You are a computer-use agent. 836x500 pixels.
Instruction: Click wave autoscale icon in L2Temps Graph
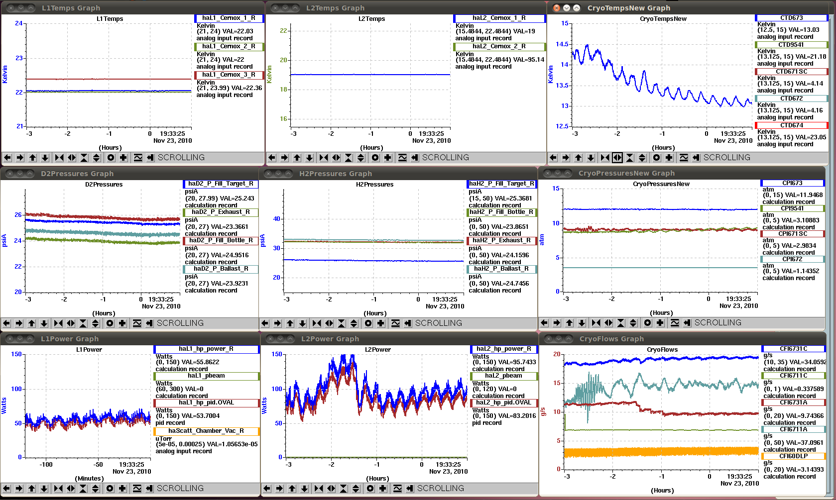tap(402, 158)
